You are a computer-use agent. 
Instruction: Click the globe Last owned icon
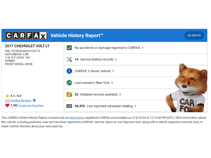pyautogui.click(x=69, y=83)
